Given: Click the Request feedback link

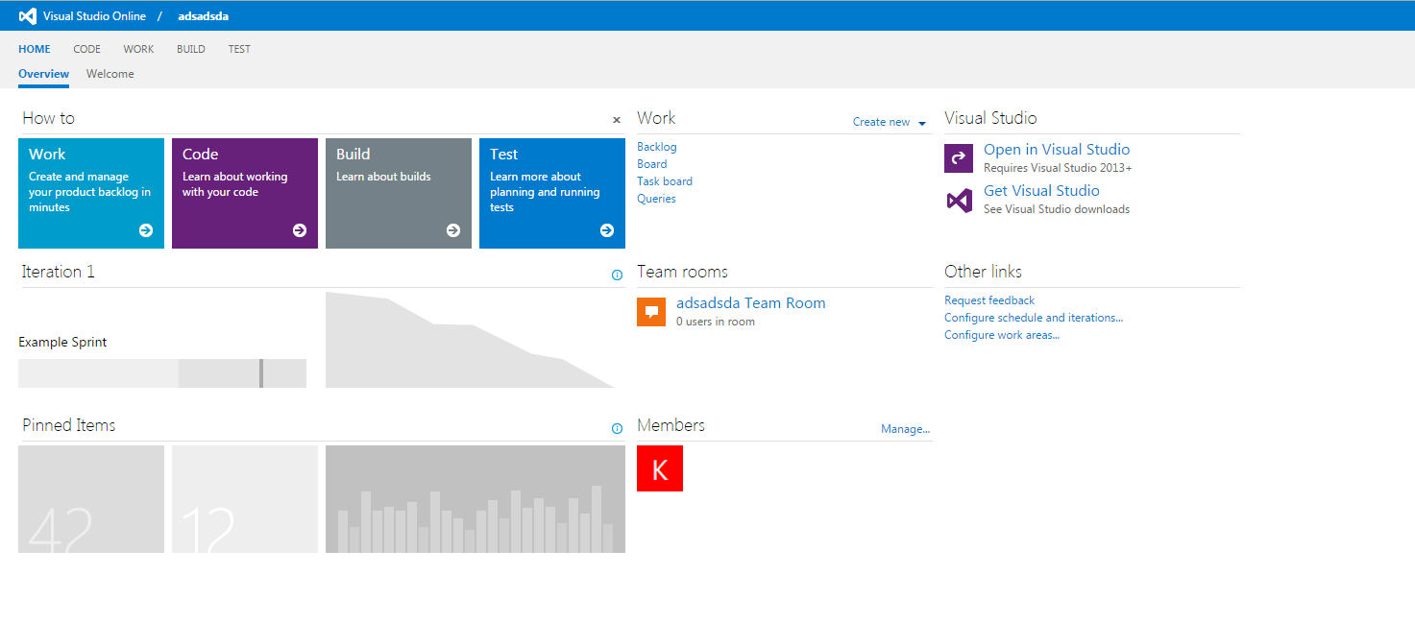Looking at the screenshot, I should coord(989,300).
